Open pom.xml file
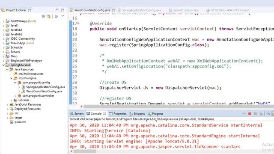The height and width of the screenshot is (154, 274). click(20, 122)
